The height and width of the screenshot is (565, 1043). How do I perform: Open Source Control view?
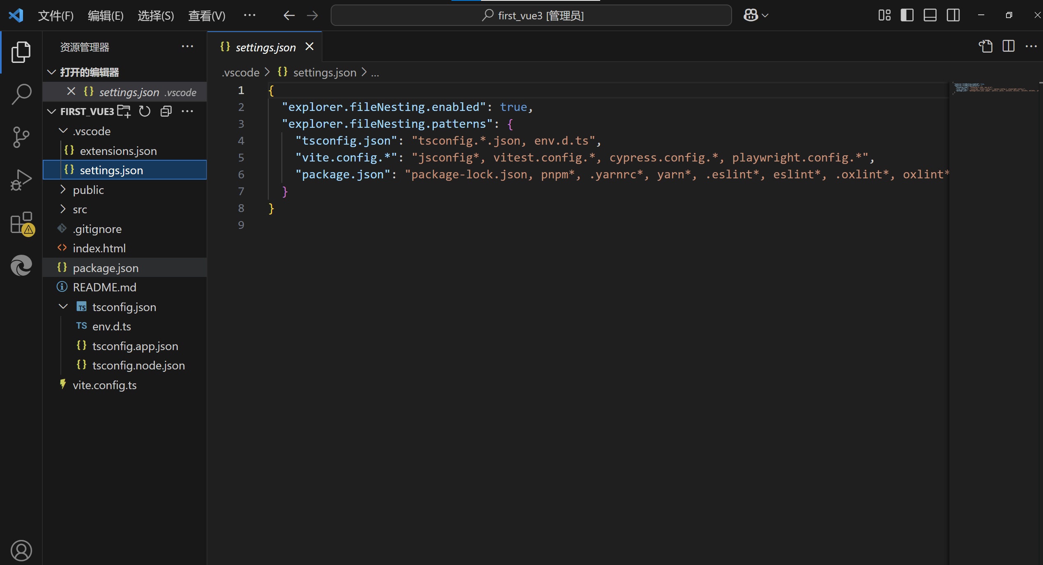pos(21,137)
